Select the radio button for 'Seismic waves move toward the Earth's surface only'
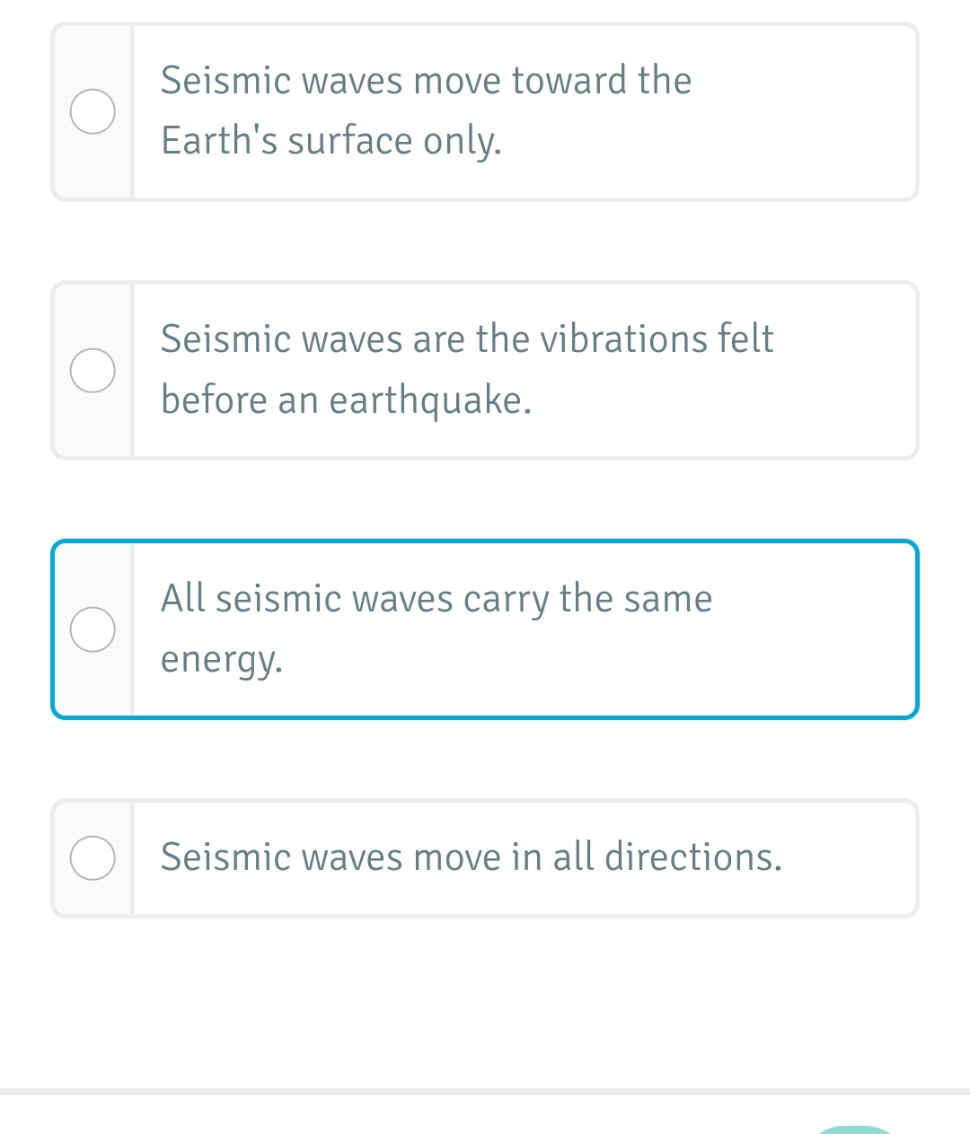This screenshot has height=1134, width=970. (93, 111)
